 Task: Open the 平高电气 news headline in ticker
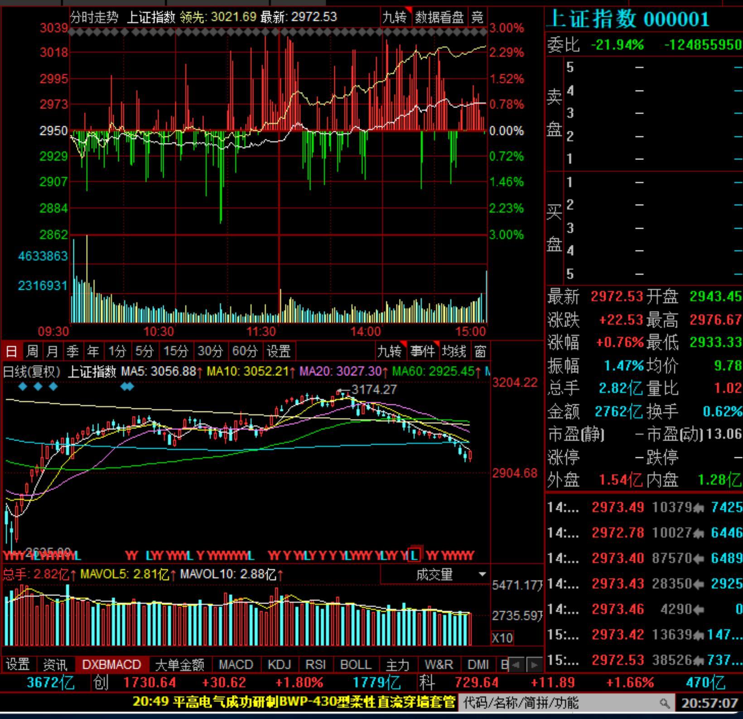(x=294, y=702)
